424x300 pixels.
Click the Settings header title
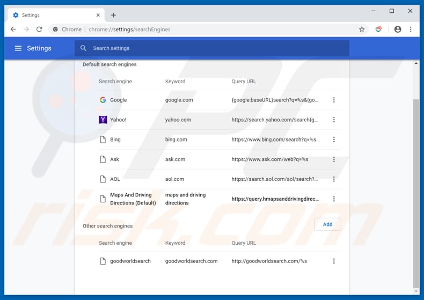pyautogui.click(x=39, y=48)
